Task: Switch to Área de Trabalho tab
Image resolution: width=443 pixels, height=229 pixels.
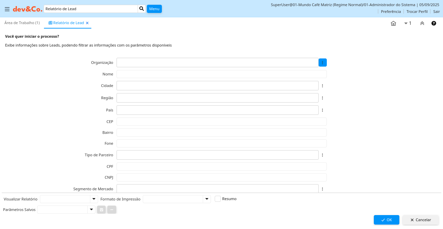Action: [x=22, y=23]
